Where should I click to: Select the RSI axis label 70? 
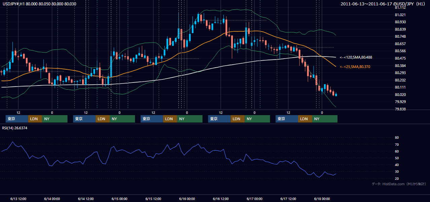point(397,144)
